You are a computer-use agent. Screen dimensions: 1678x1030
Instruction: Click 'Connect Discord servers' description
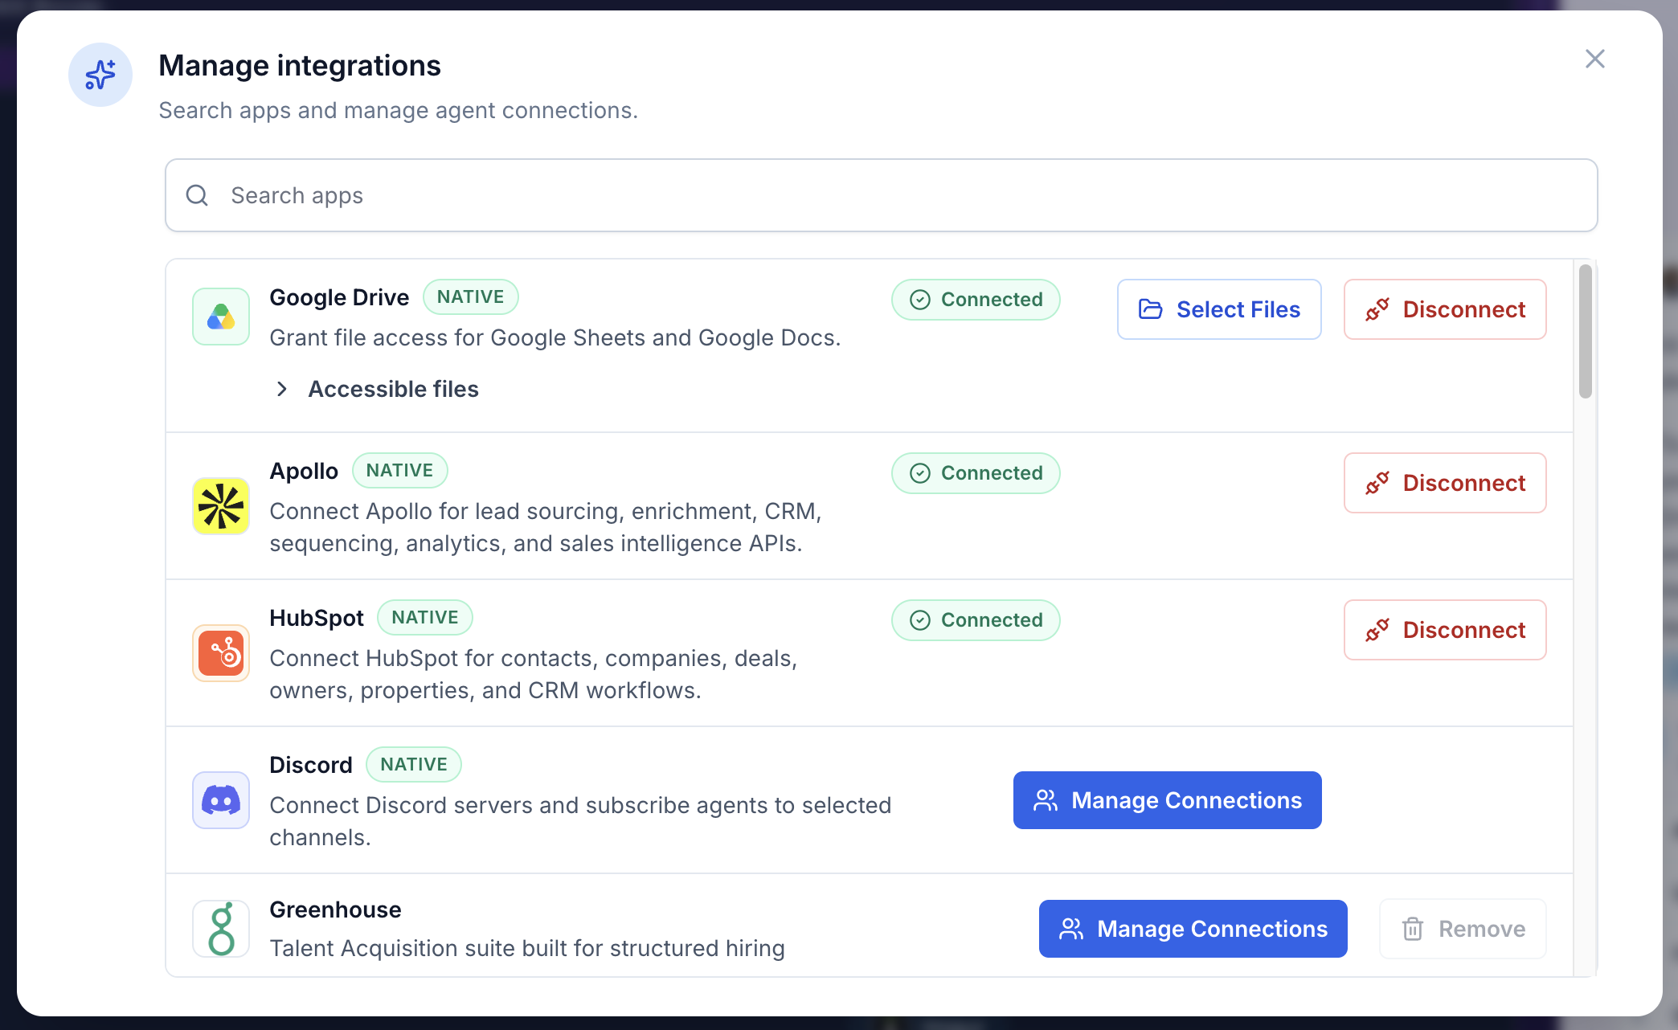pos(580,821)
